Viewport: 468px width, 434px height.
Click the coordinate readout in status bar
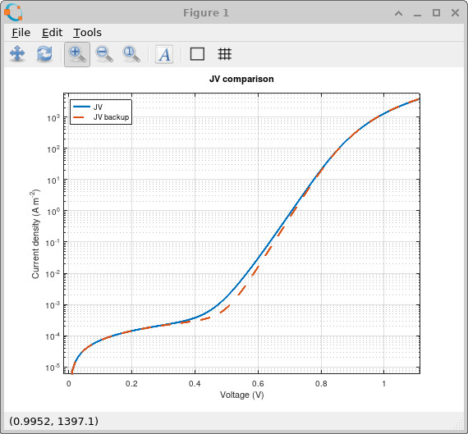53,421
